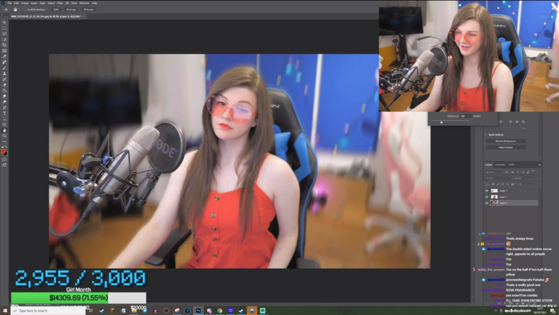Click the foreground red color swatch
Screen dimensions: 559x315
(3, 151)
